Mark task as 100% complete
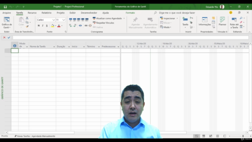 click(x=87, y=20)
